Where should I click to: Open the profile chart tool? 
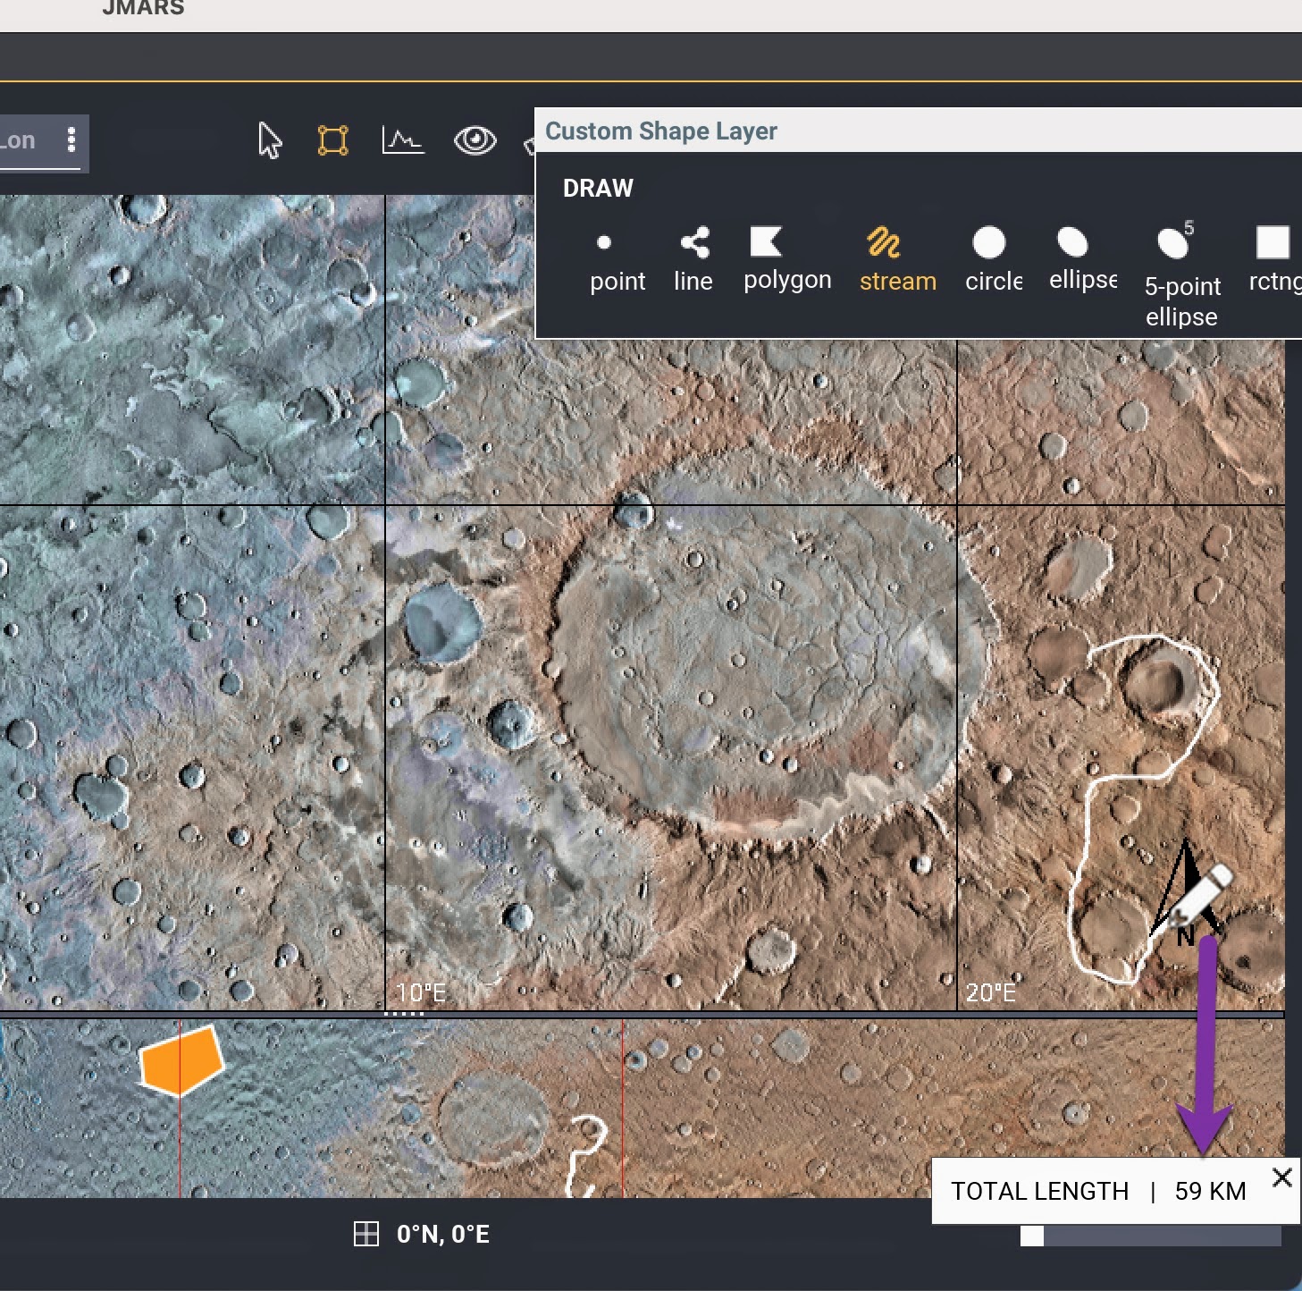click(x=402, y=140)
